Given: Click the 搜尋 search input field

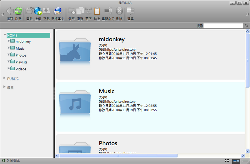Looking at the screenshot, I should pos(224,26).
